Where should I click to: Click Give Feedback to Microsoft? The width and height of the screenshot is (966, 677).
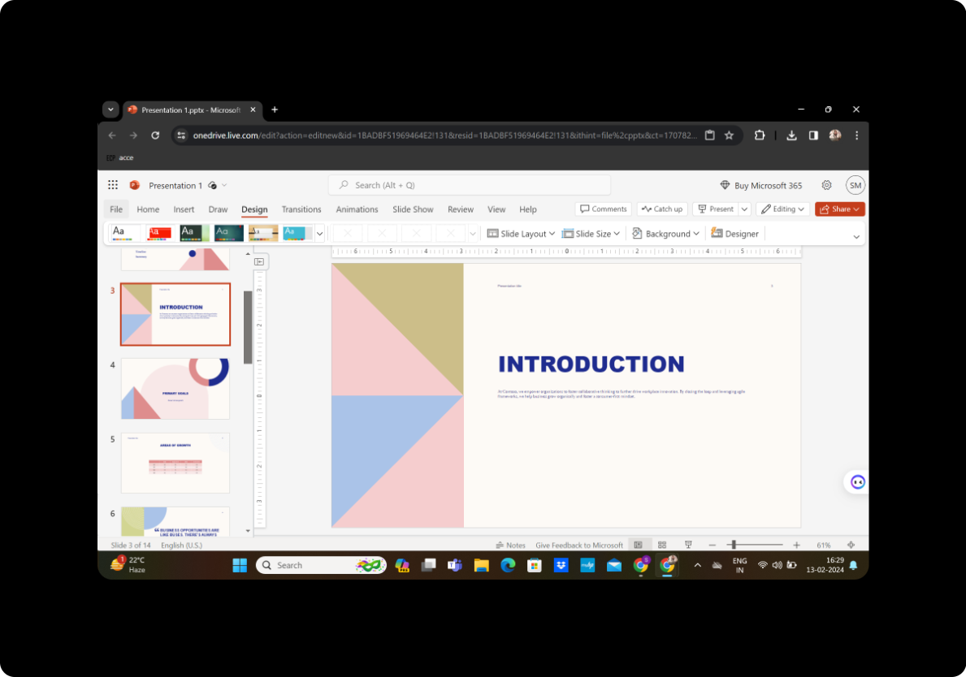coord(579,545)
